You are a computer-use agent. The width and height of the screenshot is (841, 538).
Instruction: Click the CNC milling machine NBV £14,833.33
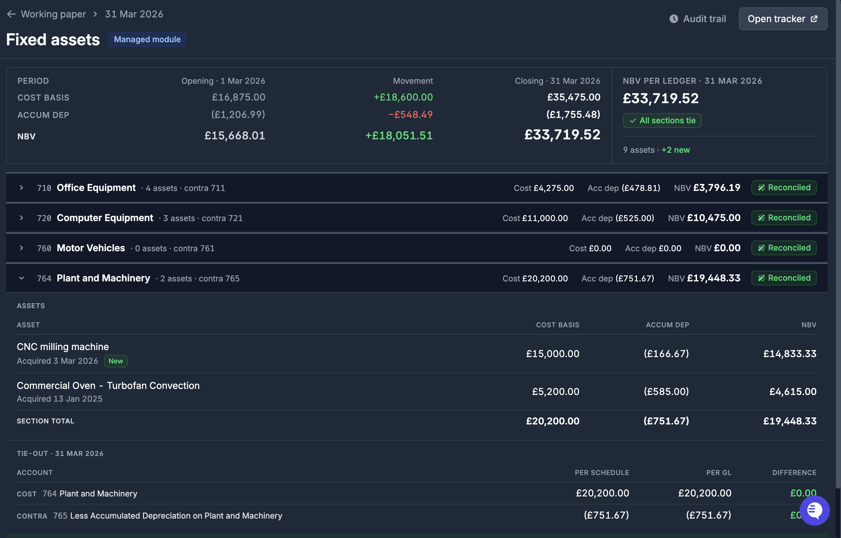[x=790, y=353]
